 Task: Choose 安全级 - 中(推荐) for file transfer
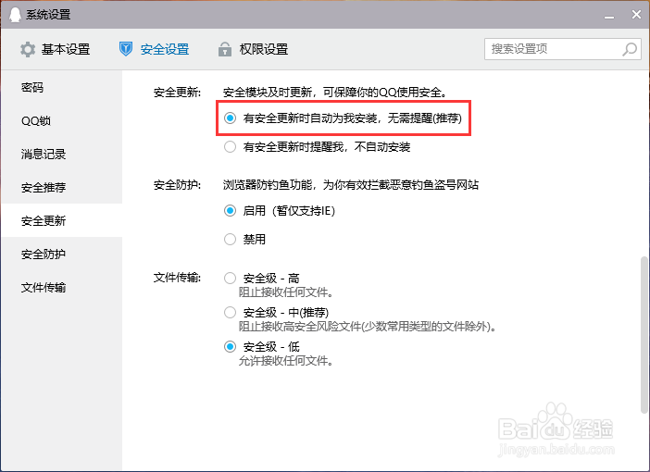pos(230,312)
